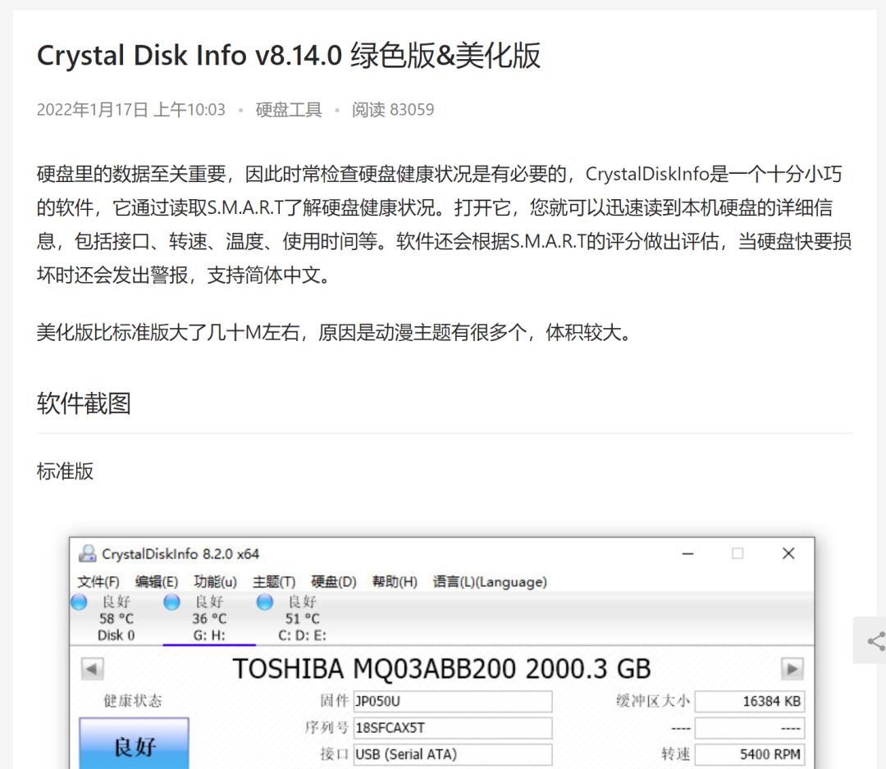Click the share icon at page edge
Screen dimensions: 886x769
coord(876,641)
